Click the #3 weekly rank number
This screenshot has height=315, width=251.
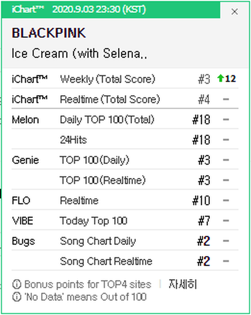point(204,79)
